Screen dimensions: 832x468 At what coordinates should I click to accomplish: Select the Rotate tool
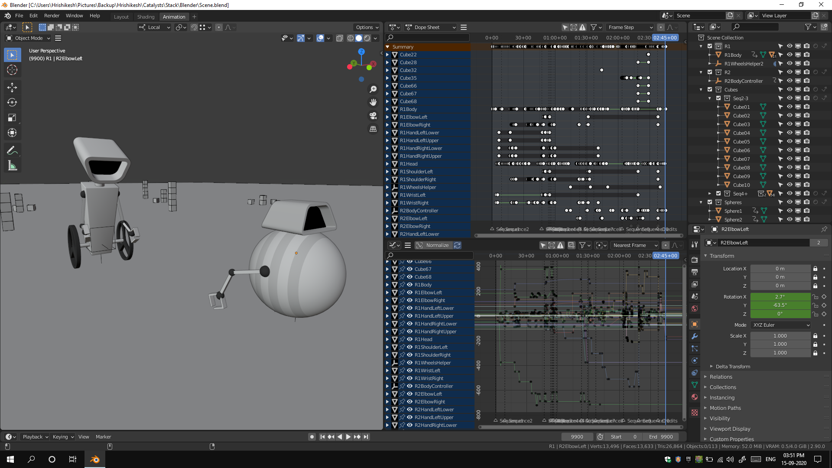pos(12,102)
